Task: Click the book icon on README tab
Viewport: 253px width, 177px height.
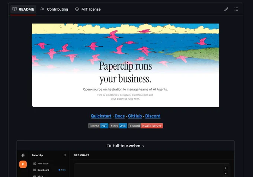Action: click(15, 9)
